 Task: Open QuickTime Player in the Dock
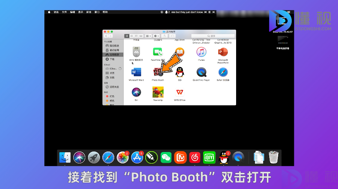(x=238, y=157)
